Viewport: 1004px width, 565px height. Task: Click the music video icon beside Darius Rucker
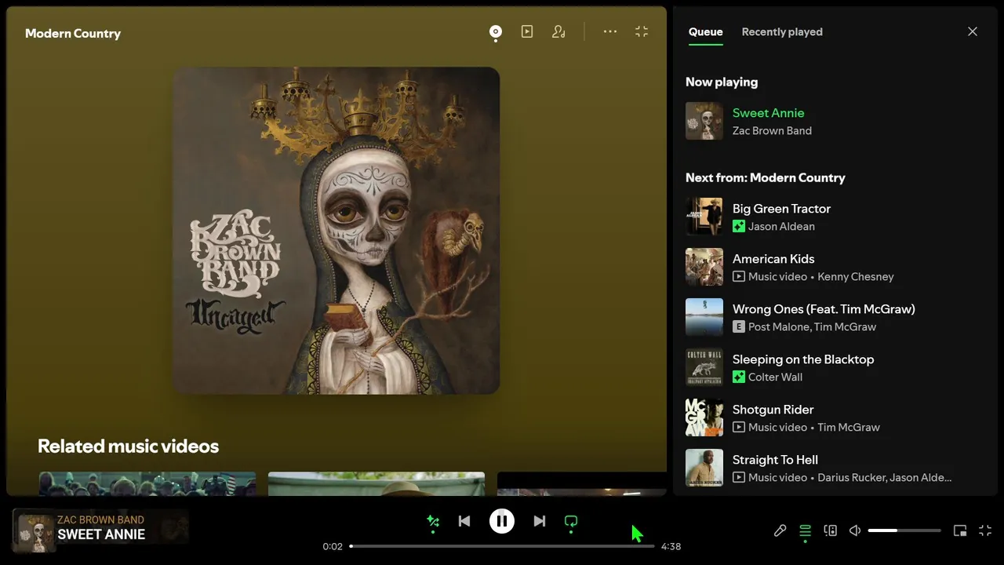pos(738,477)
